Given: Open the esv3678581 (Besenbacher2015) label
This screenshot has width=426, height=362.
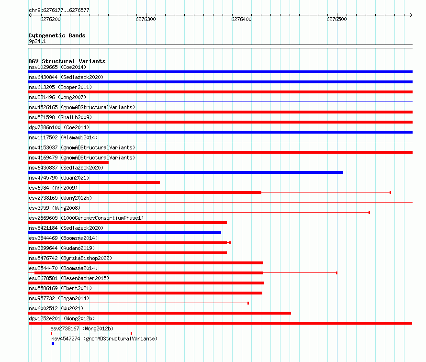Looking at the screenshot, I should coord(69,278).
